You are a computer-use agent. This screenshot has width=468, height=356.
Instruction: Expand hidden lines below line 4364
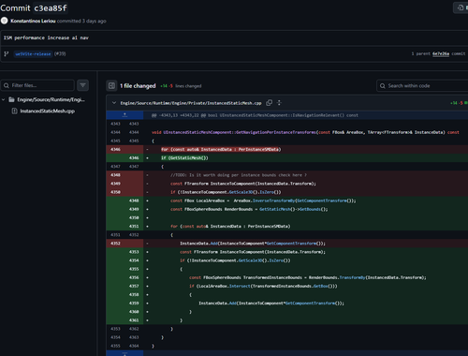pos(124,353)
